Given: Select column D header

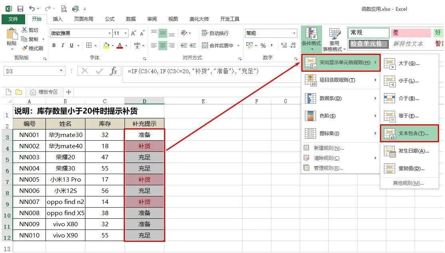Looking at the screenshot, I should (x=144, y=101).
